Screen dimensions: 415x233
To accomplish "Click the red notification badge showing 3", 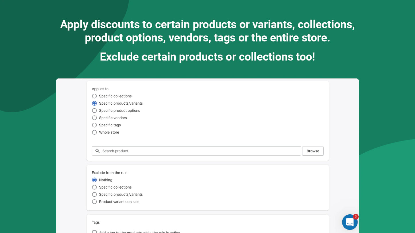I will pos(356,217).
